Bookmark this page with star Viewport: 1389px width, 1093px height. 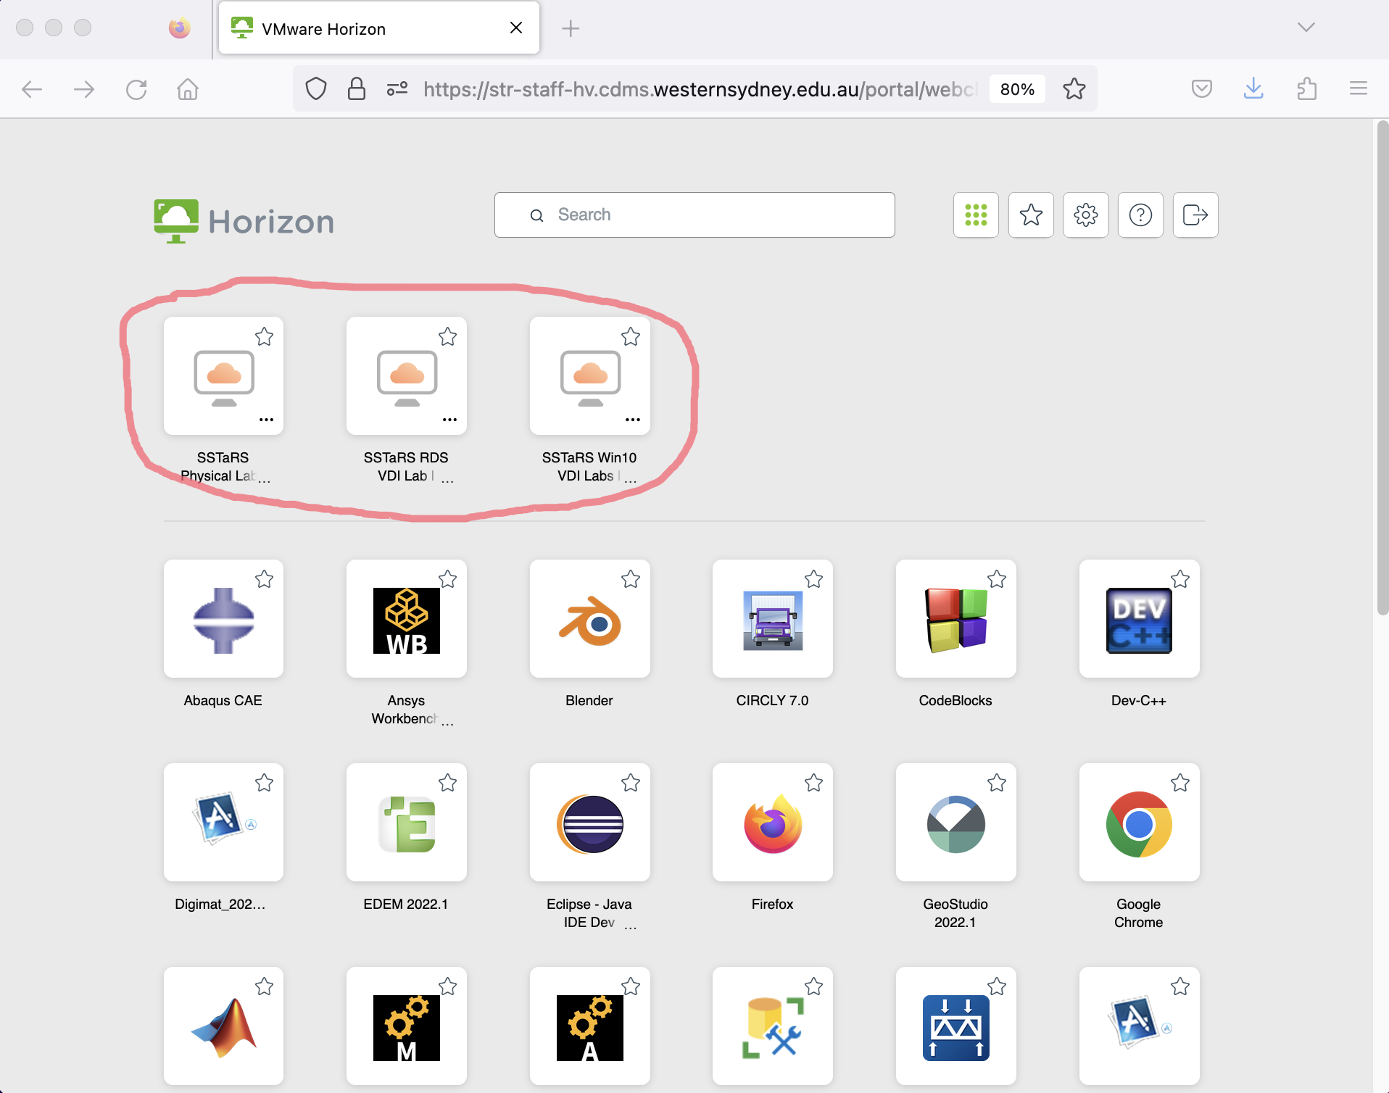click(1074, 89)
